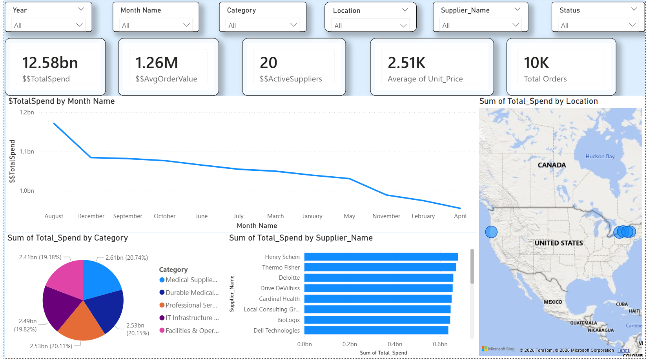
Task: Select the Thermo Fisher bar
Action: [x=380, y=267]
